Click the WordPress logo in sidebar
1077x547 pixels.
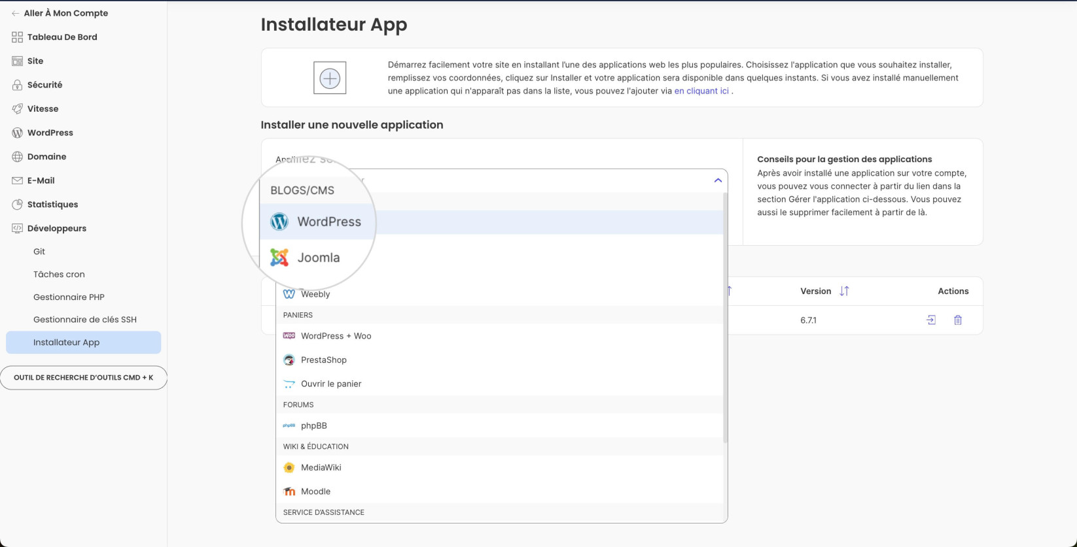pyautogui.click(x=17, y=133)
